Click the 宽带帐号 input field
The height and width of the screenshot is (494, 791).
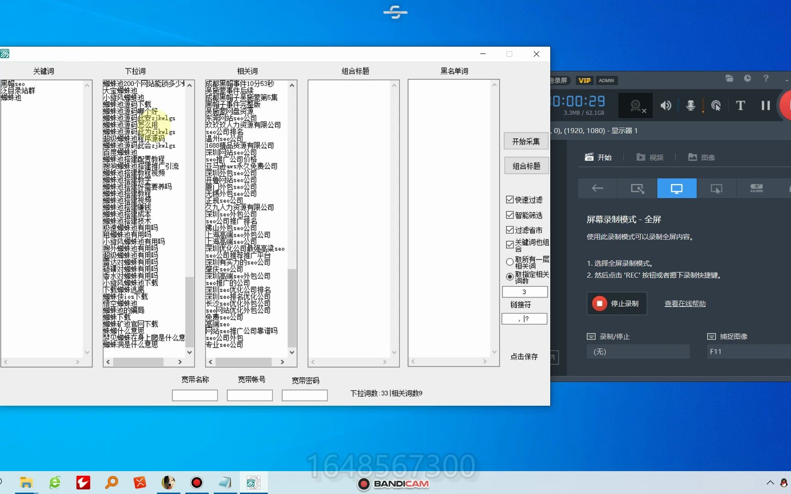(249, 395)
